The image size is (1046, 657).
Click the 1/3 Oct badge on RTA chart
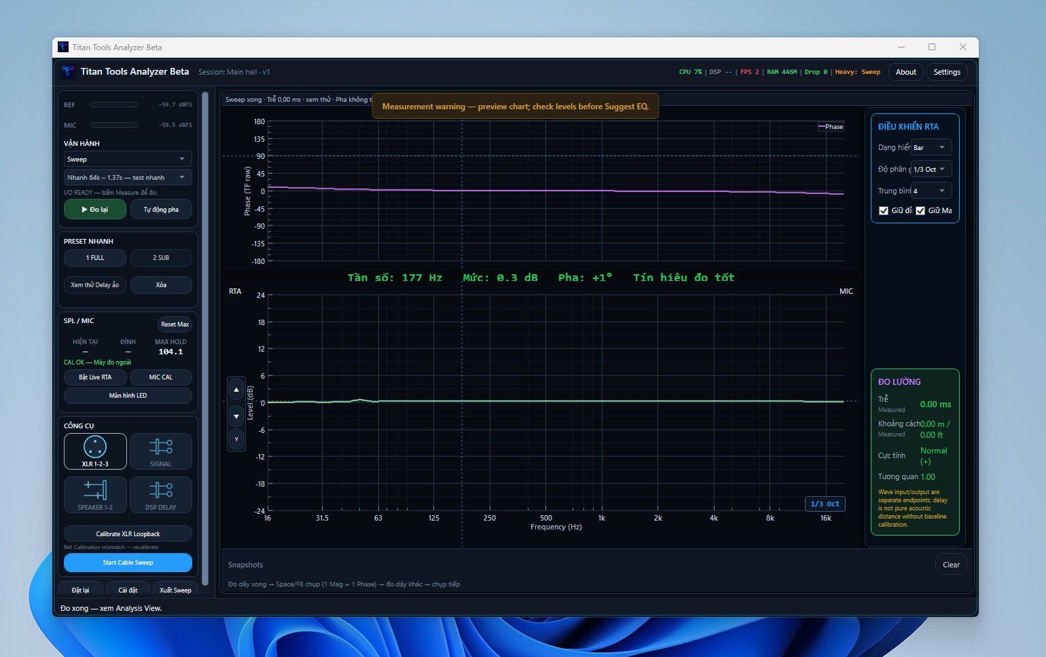(x=825, y=504)
